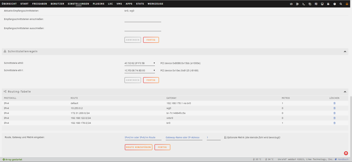The image size is (352, 162).
Task: Delete the default route via trash icon
Action: click(334, 103)
